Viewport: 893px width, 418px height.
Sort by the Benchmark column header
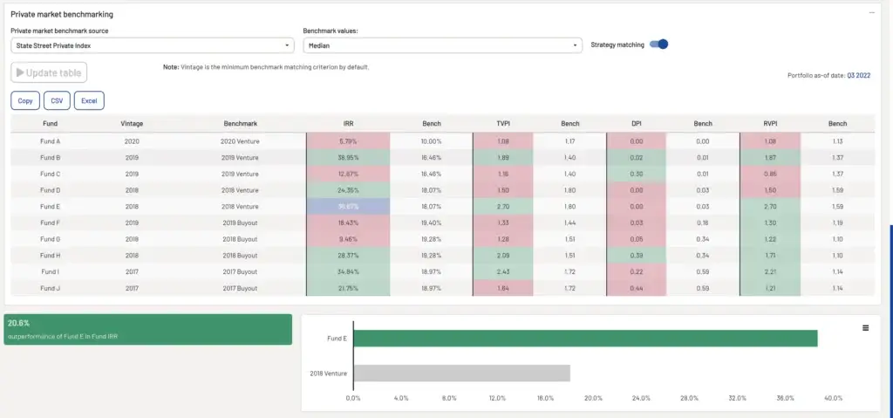241,123
